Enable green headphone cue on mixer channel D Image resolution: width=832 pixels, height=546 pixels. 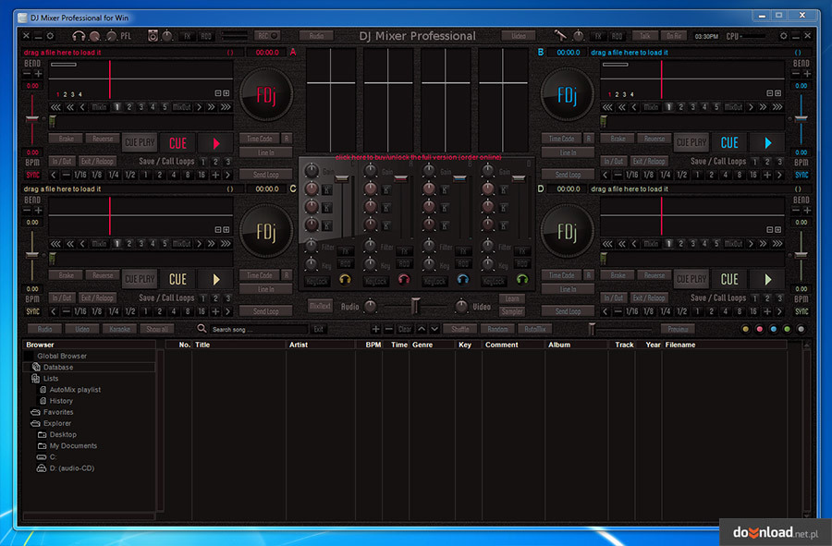(x=522, y=279)
